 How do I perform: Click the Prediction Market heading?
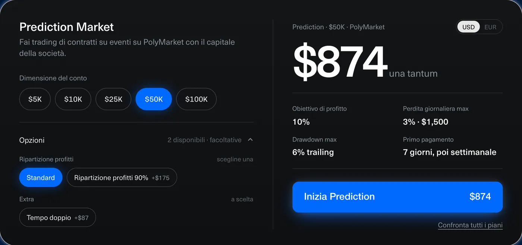pos(66,27)
